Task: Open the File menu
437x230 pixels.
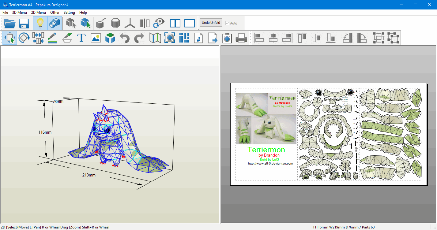Action: pos(5,13)
